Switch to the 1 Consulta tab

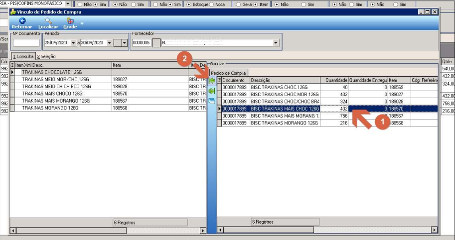tap(23, 56)
